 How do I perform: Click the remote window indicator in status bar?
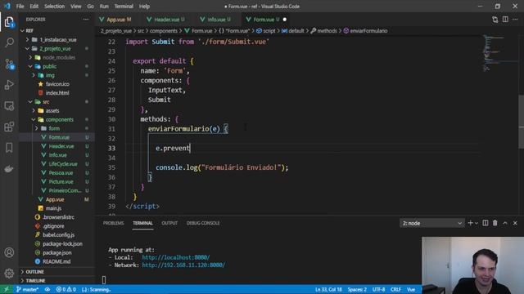coord(6,289)
